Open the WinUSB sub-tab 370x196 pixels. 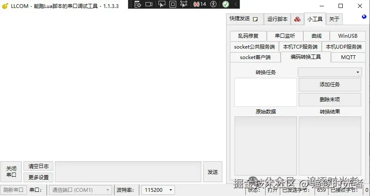(x=348, y=36)
